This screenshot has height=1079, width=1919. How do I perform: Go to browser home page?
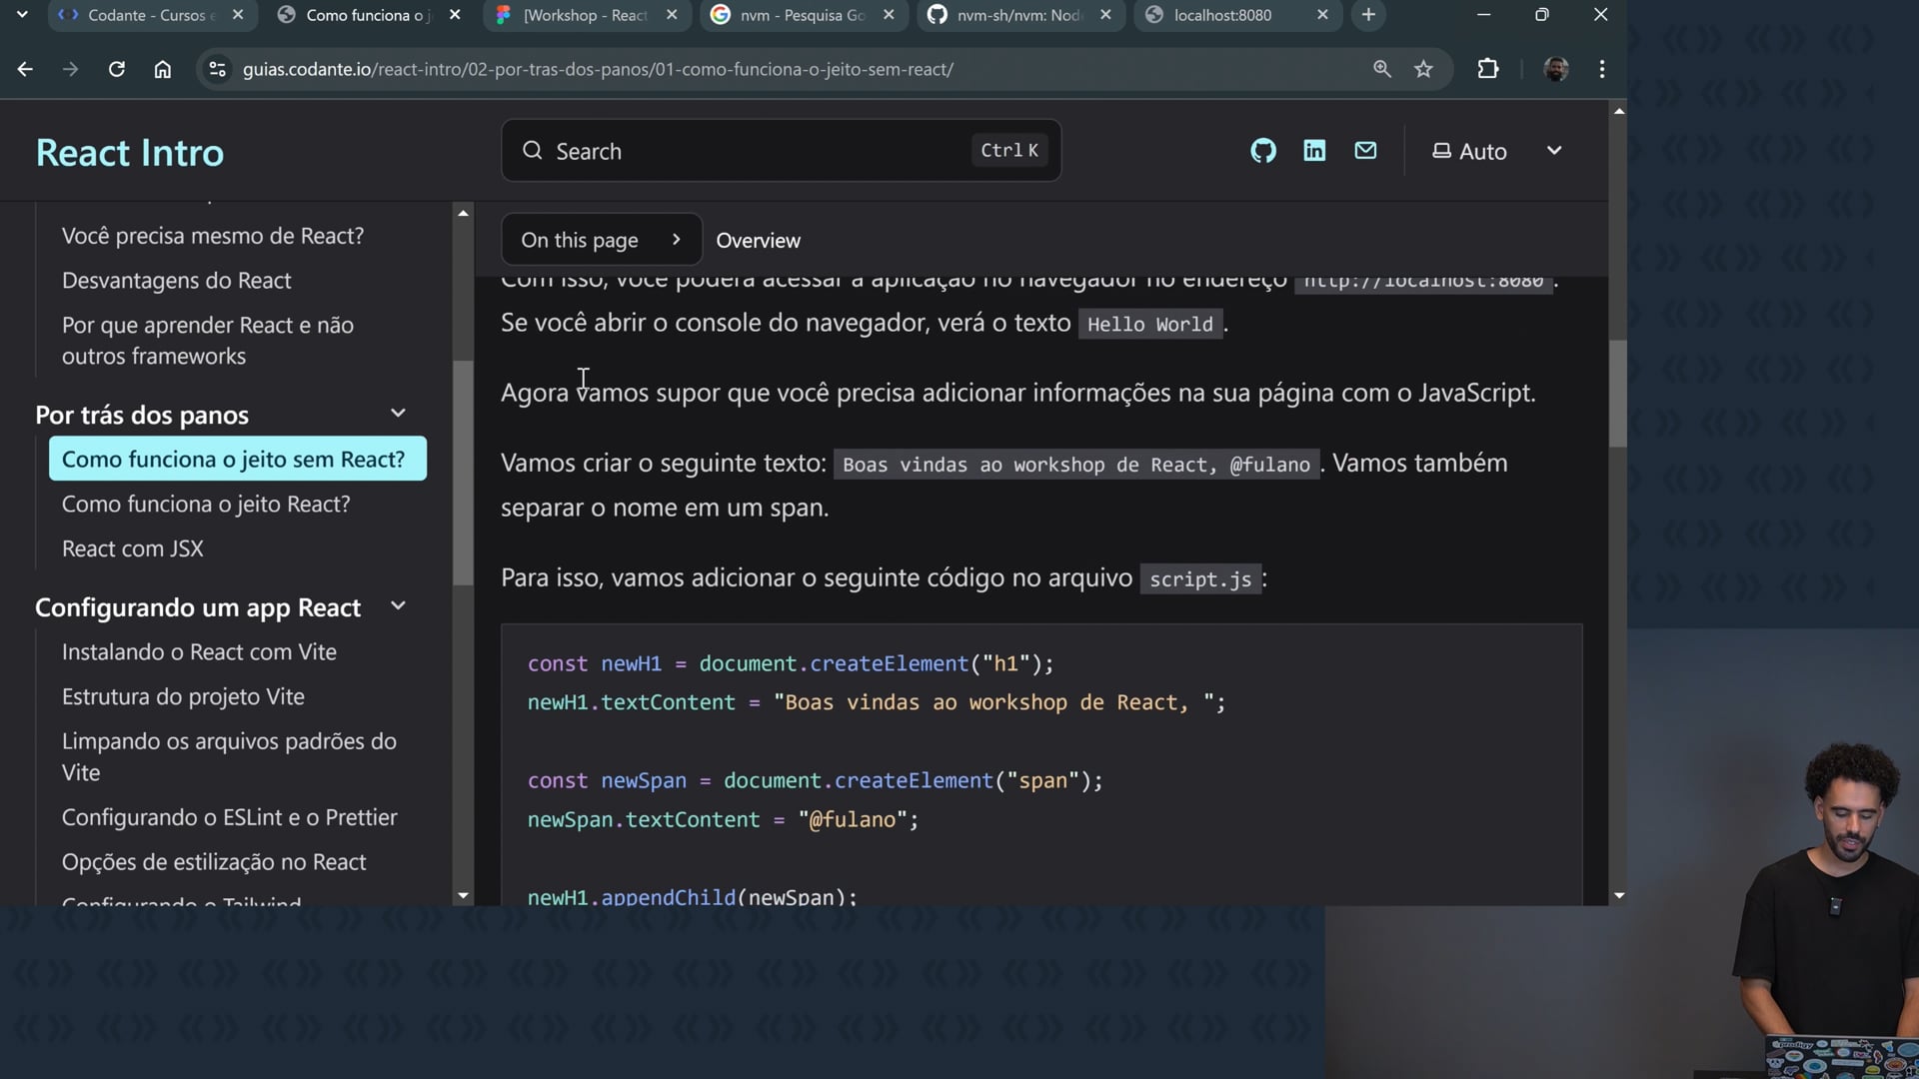(x=163, y=69)
